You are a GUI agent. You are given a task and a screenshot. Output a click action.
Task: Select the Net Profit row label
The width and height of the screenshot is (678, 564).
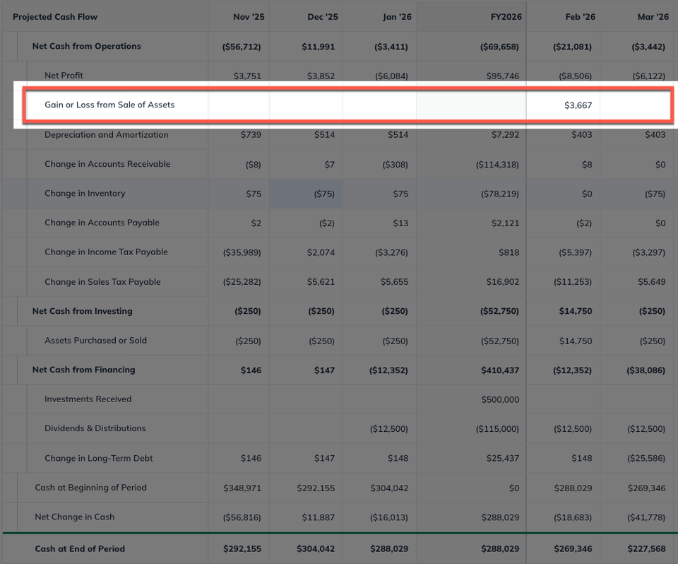tap(64, 76)
